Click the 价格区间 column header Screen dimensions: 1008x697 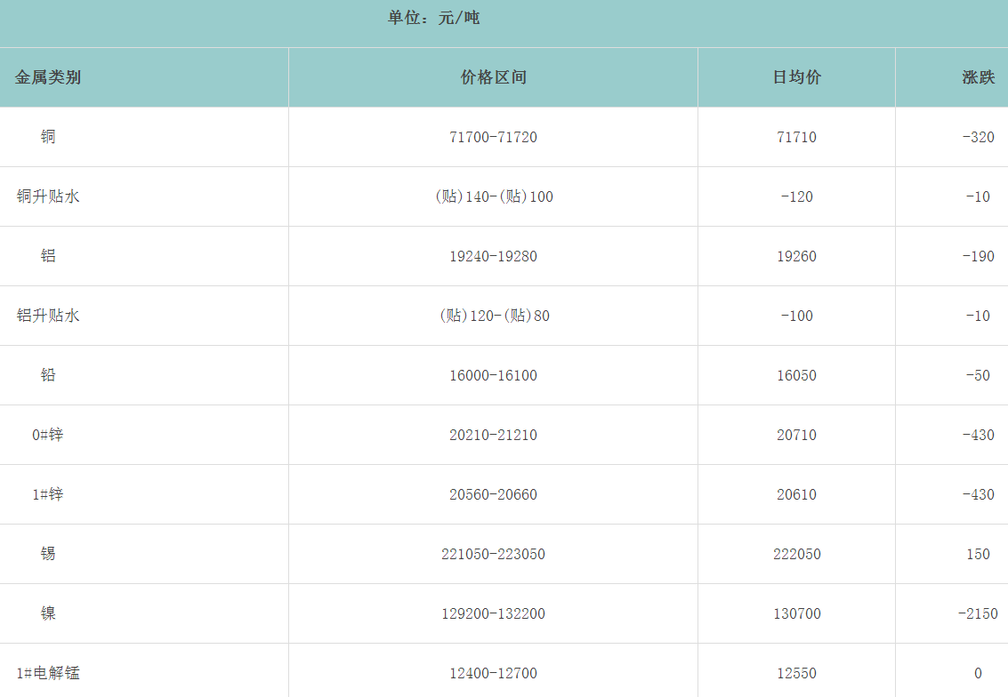[x=494, y=77]
